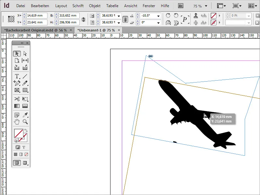Select the Eyedropper tool
Viewport: 260px width, 195px height.
coord(25,115)
